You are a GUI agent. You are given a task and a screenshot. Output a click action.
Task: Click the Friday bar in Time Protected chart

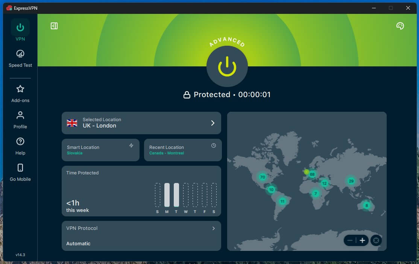(x=205, y=195)
